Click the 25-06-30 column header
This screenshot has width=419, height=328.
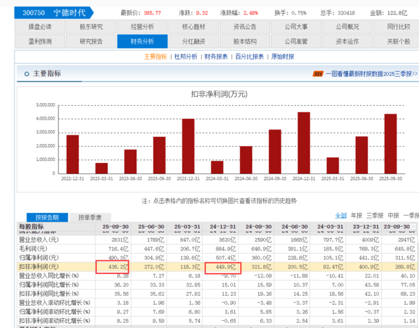click(151, 227)
